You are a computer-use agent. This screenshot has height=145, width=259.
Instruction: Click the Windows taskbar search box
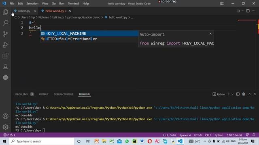pyautogui.click(x=42, y=141)
